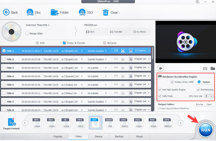Screen dimensions: 216x141
Task: Switch to the Backup tab
Action: (x=119, y=137)
